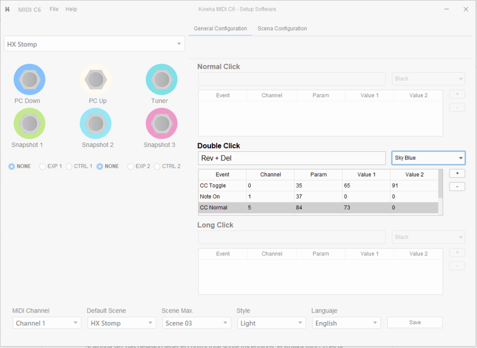Click the minus button beside Long Click table
This screenshot has width=477, height=348.
(x=457, y=266)
